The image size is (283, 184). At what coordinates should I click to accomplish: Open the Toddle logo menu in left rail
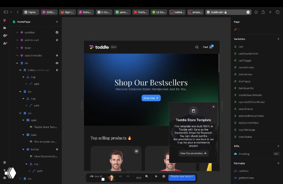tap(5, 21)
